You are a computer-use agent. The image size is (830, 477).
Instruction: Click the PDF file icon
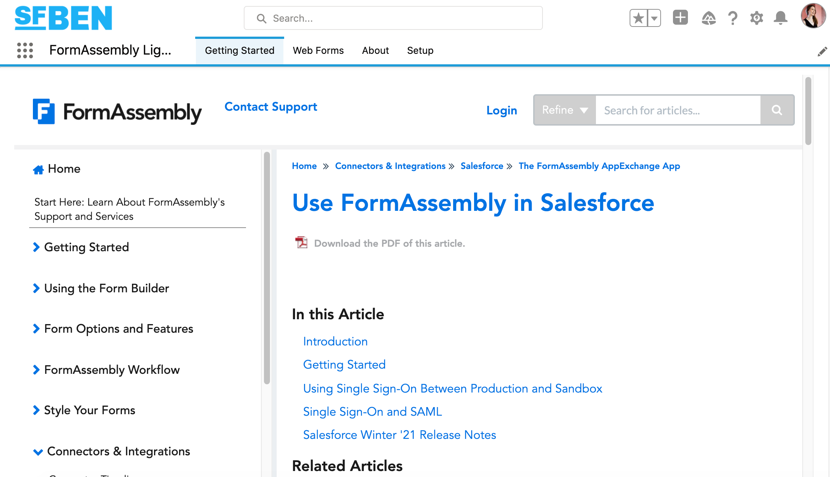[301, 242]
